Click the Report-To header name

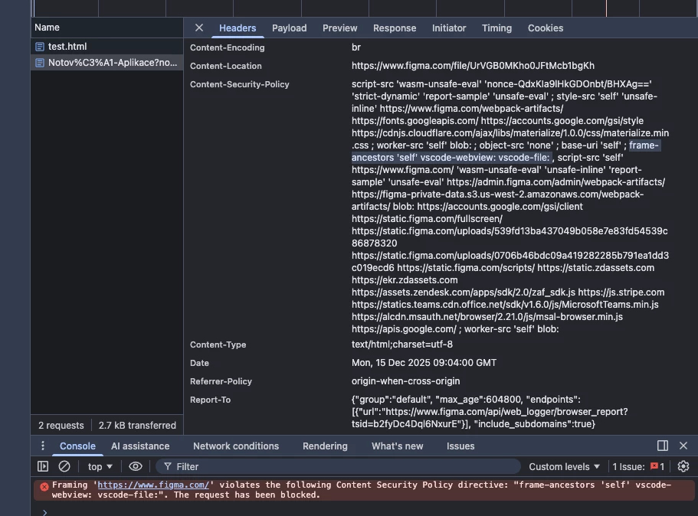pyautogui.click(x=210, y=400)
